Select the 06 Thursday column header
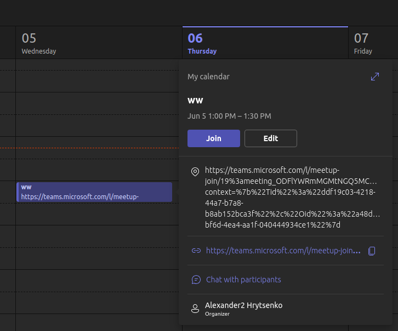Viewport: 398px width, 331px height. [x=265, y=43]
